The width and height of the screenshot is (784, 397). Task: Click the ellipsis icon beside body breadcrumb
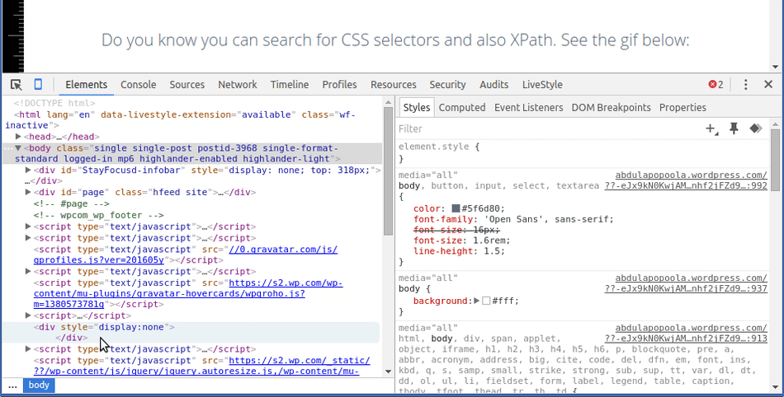click(x=12, y=385)
